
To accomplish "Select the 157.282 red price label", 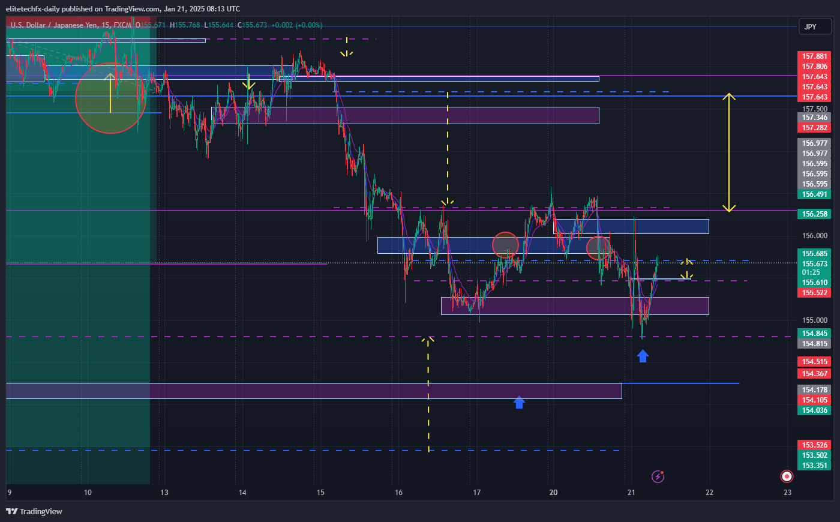I will coord(815,128).
